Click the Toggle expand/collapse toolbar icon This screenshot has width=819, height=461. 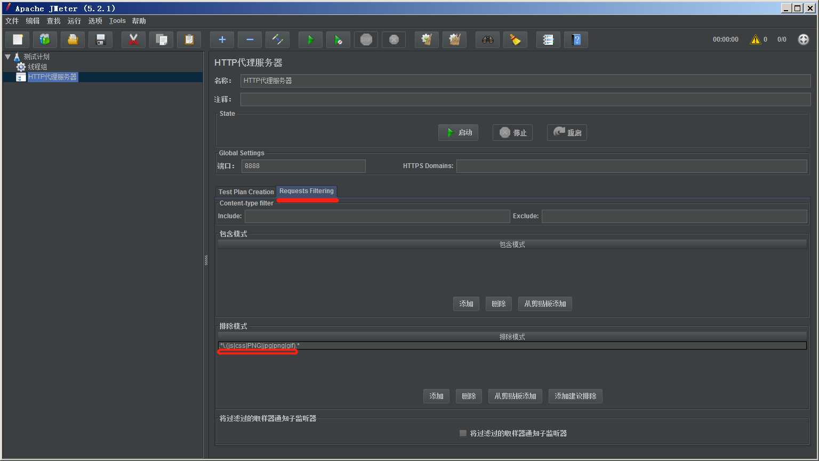pos(277,39)
